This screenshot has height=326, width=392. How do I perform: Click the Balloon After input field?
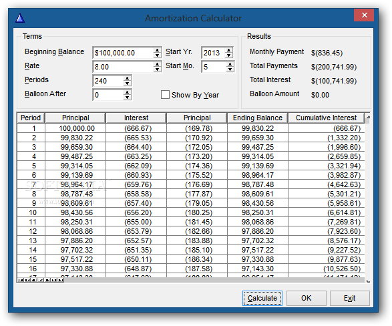[x=108, y=95]
